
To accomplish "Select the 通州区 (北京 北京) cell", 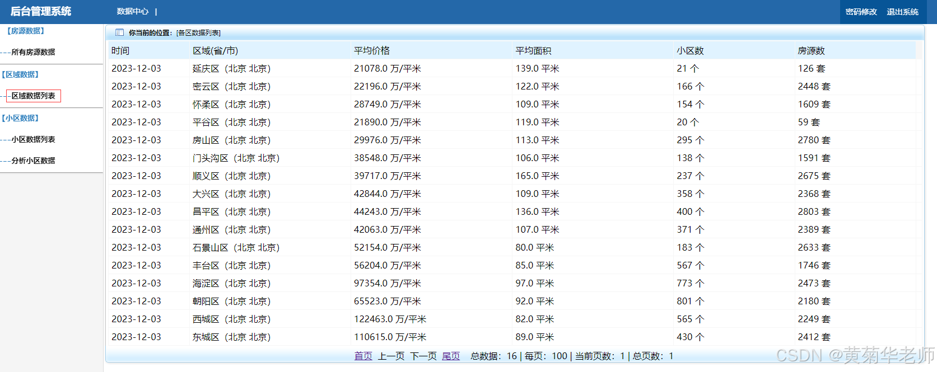I will pos(231,230).
